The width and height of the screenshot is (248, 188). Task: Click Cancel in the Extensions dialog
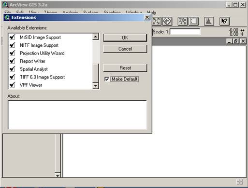tap(125, 49)
